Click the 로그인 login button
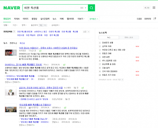This screenshot has height=128, width=158. pos(147,8)
